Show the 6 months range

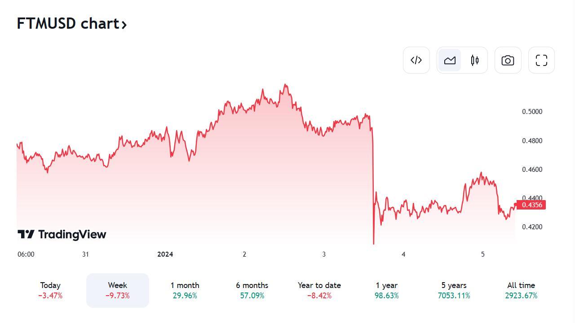[252, 290]
